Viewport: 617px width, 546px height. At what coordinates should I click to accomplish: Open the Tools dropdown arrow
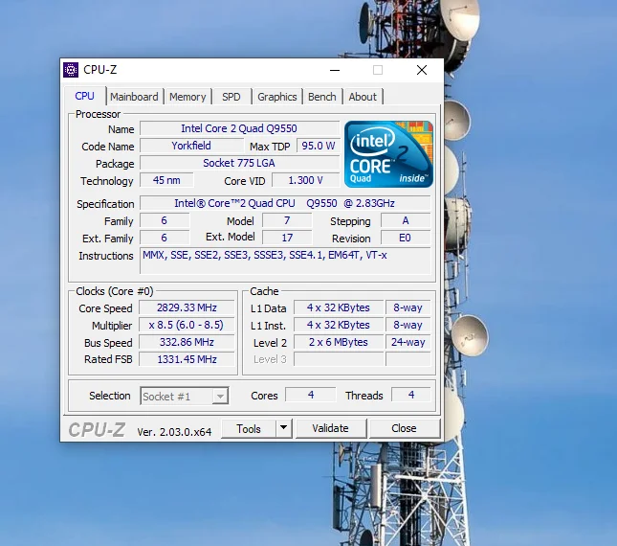coord(283,428)
